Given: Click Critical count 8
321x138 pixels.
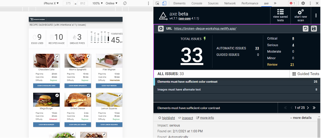Looking at the screenshot, I should (293, 38).
